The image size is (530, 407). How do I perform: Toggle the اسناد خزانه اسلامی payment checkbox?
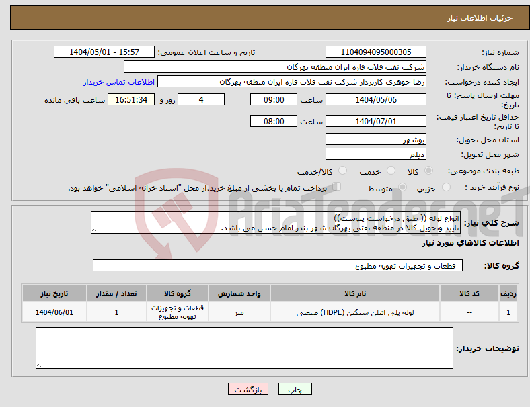point(337,186)
